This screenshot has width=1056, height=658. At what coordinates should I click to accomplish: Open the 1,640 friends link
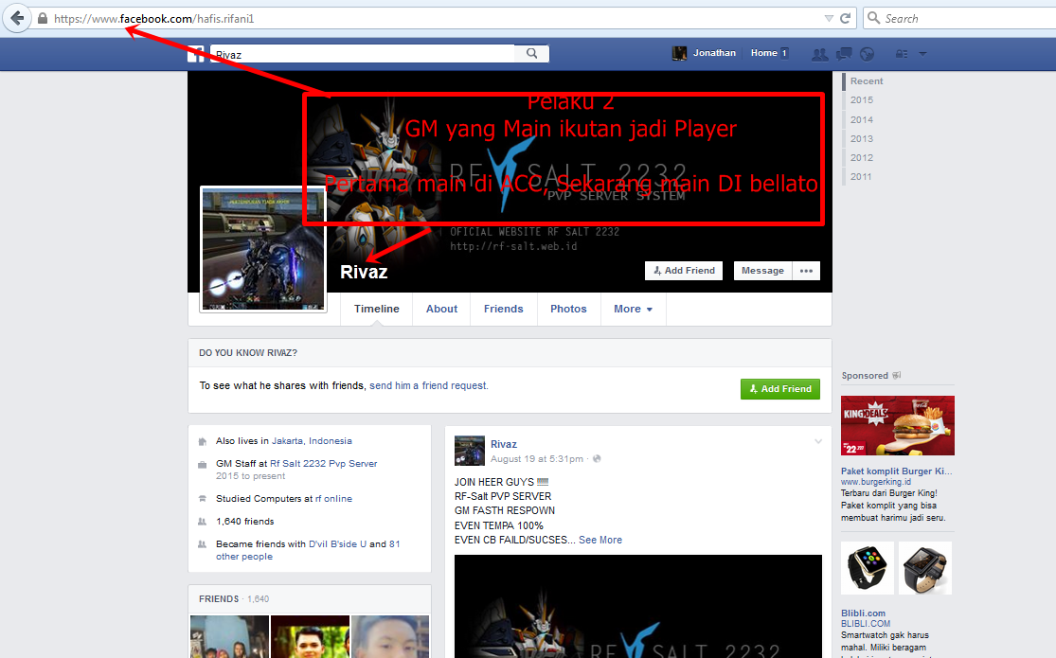click(x=244, y=521)
